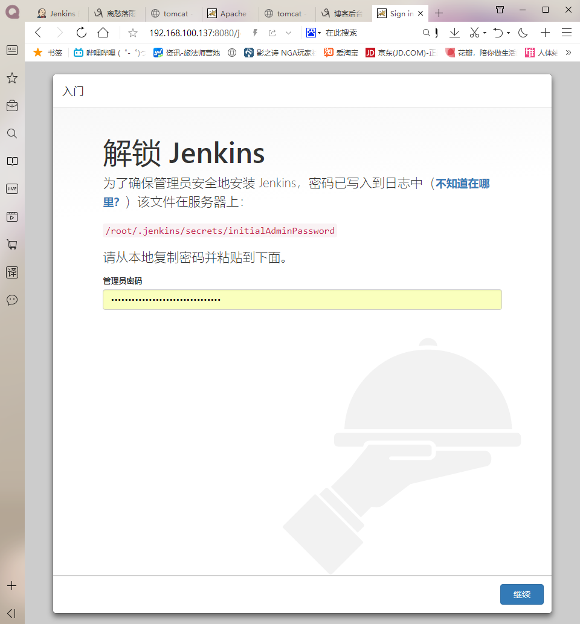
Task: Open downloads with the download arrow icon
Action: pos(454,33)
